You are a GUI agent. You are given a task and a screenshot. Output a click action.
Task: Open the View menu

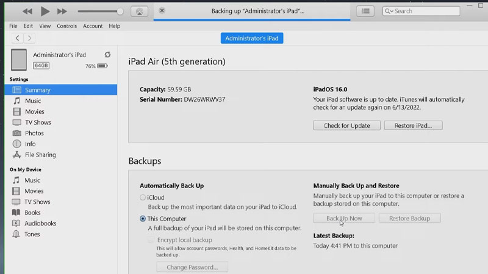tap(45, 26)
